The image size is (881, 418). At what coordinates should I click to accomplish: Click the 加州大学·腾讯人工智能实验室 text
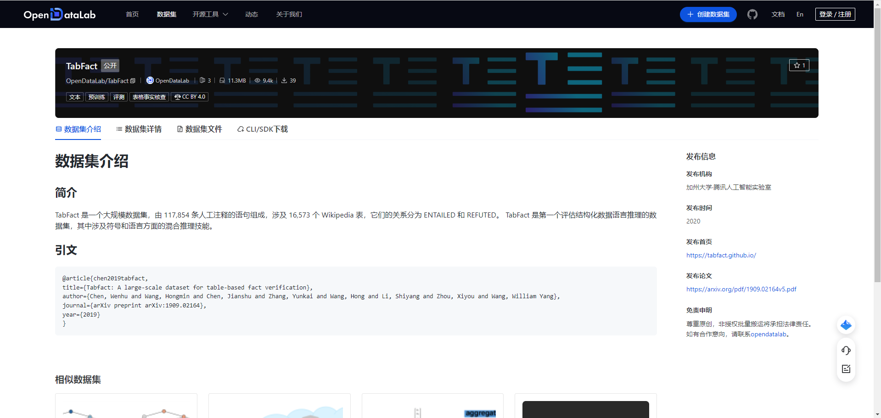[729, 187]
